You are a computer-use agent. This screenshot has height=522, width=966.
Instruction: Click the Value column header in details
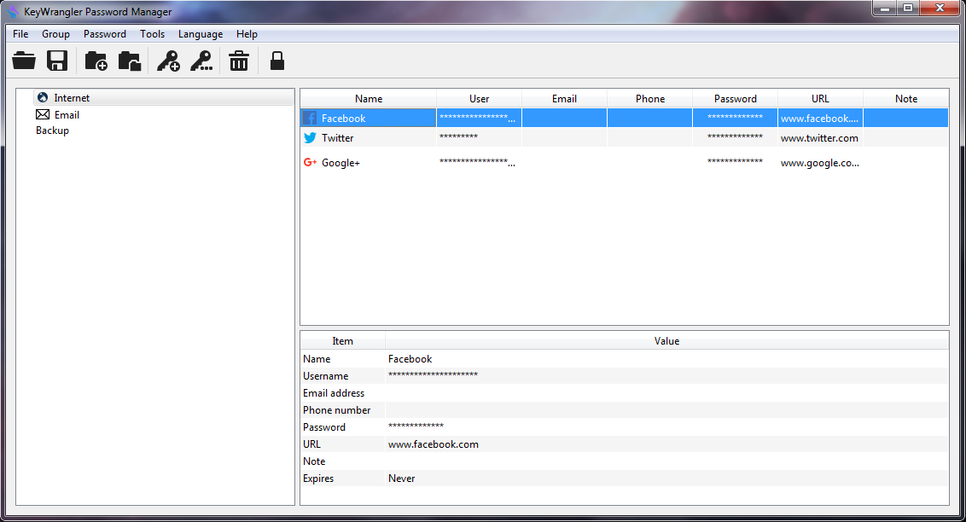tap(666, 341)
